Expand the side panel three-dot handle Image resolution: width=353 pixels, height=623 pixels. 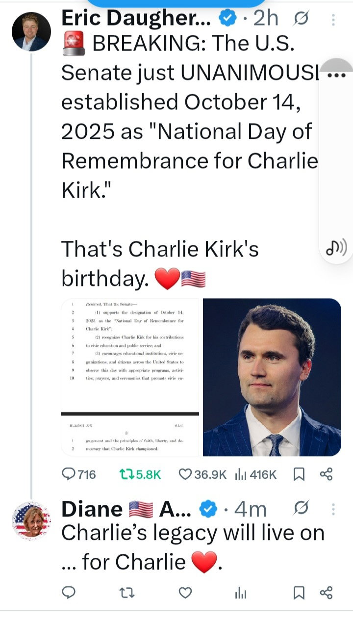tap(336, 75)
